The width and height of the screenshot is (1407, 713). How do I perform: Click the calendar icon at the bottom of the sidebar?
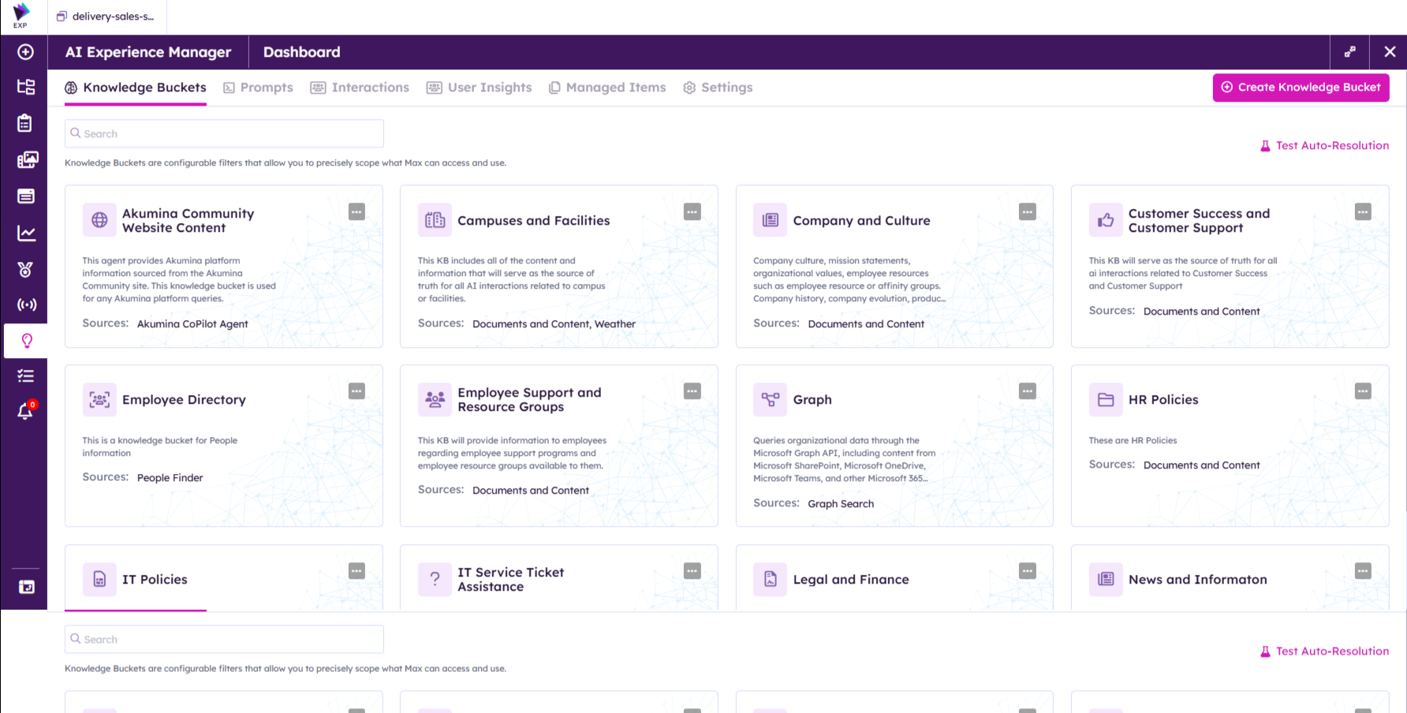[x=26, y=587]
